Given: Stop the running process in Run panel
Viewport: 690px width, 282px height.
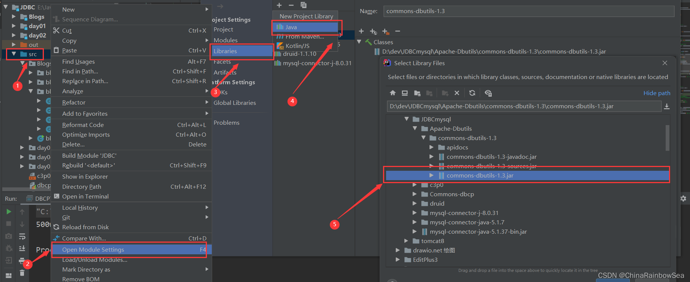Looking at the screenshot, I should 9,224.
